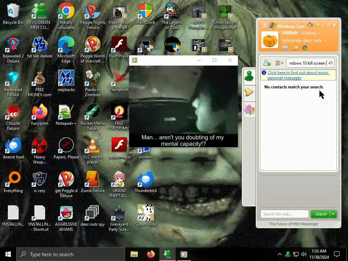The image size is (348, 261).
Task: Open Messenger show menu arrow in title bar
Action: click(x=318, y=24)
